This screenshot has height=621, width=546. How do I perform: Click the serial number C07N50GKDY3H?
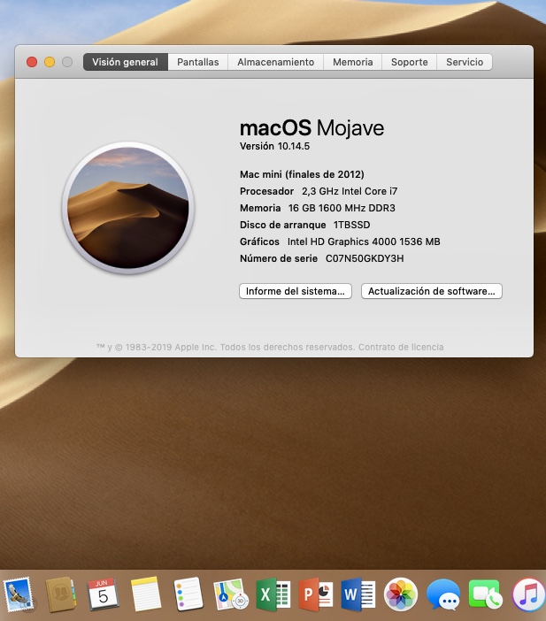[x=365, y=258]
